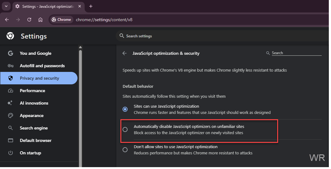
Task: Select Don't allow sites to use JavaScript optimization
Action: click(x=125, y=150)
